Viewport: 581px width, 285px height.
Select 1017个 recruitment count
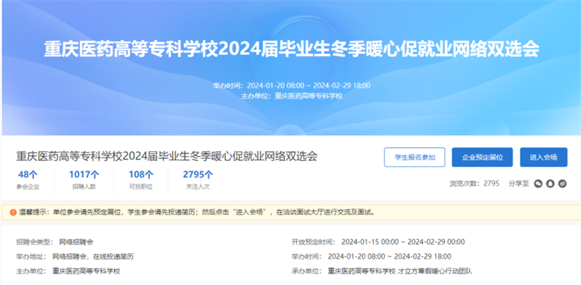pos(84,174)
